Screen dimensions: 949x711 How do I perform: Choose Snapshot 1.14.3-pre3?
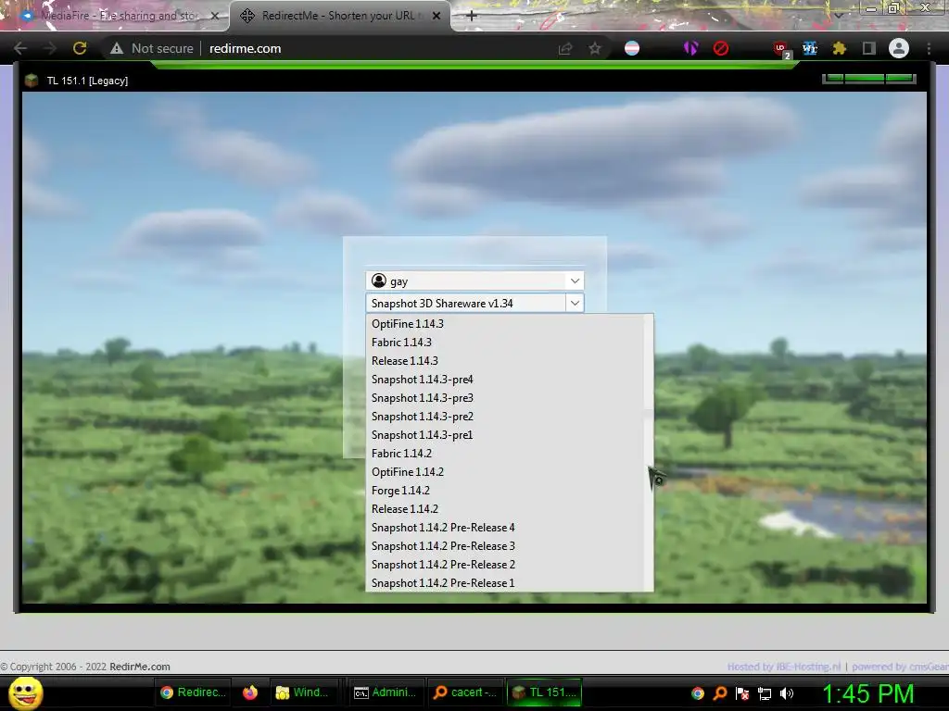point(505,398)
